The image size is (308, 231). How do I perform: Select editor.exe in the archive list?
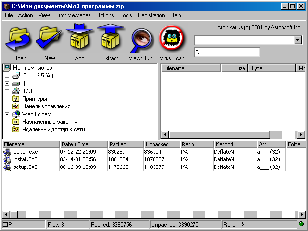click(x=26, y=152)
